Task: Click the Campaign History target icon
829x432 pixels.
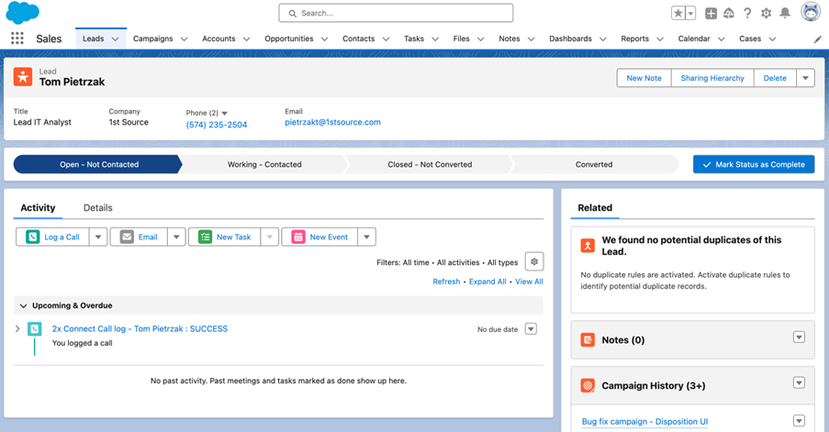Action: [588, 385]
